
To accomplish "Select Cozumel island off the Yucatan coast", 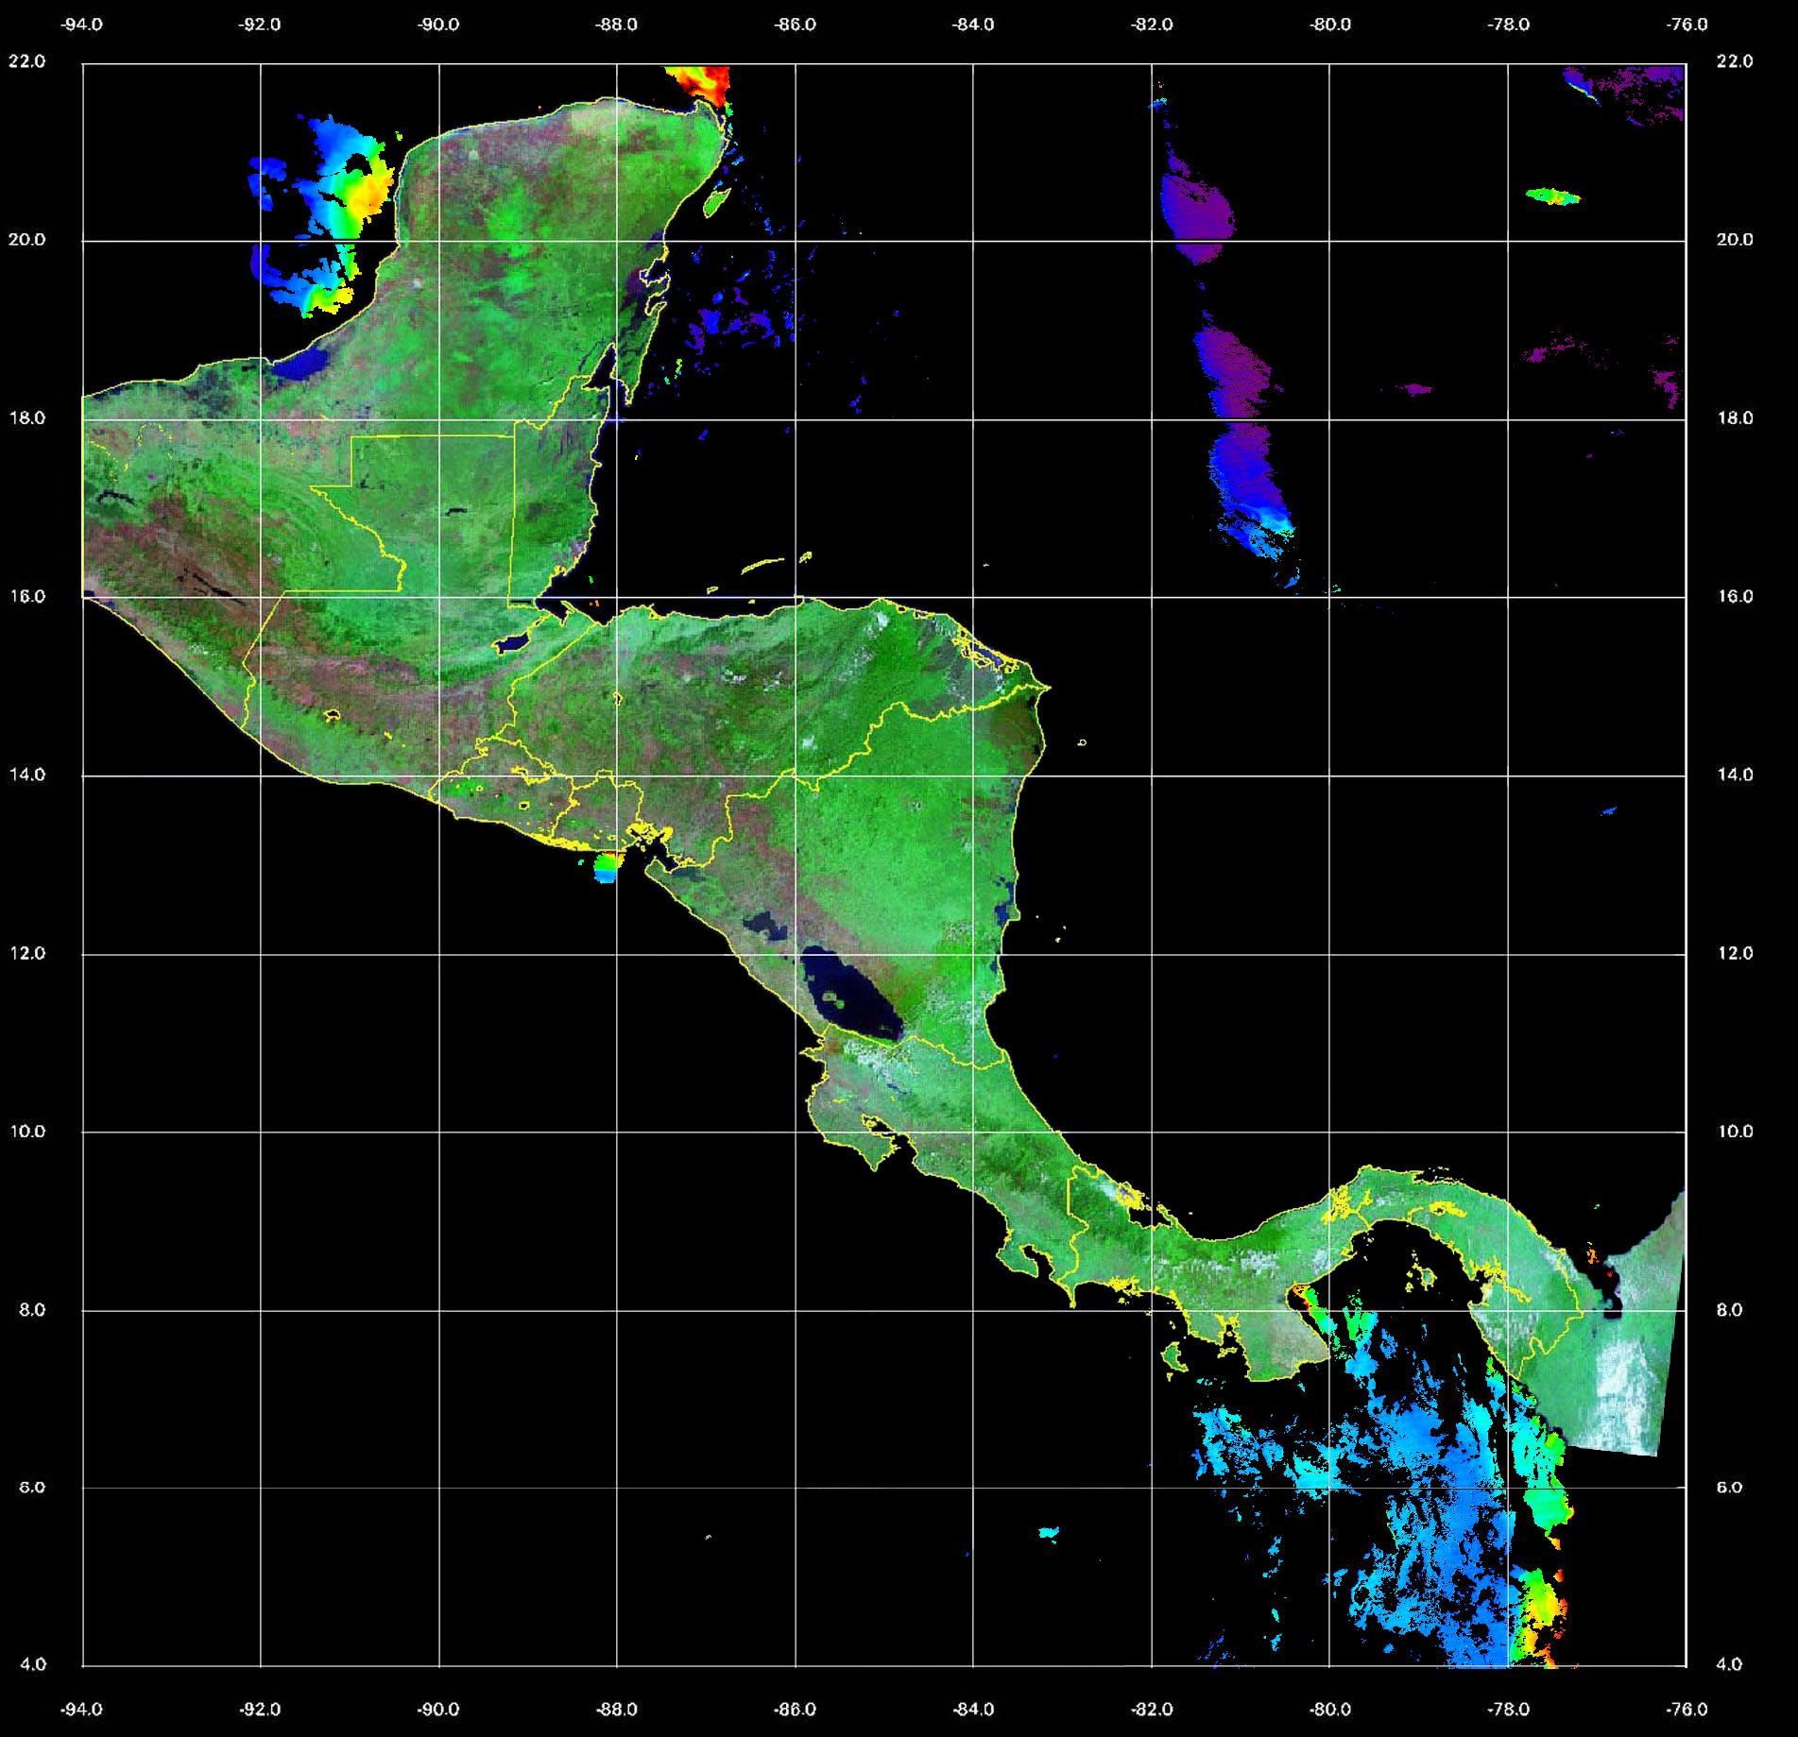I will [x=717, y=201].
